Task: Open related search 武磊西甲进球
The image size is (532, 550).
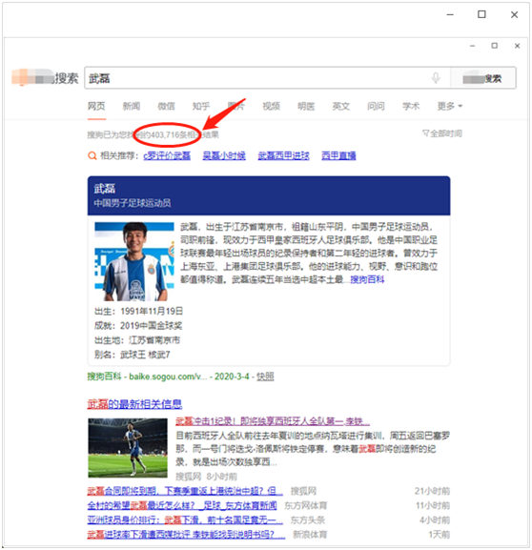Action: point(283,155)
